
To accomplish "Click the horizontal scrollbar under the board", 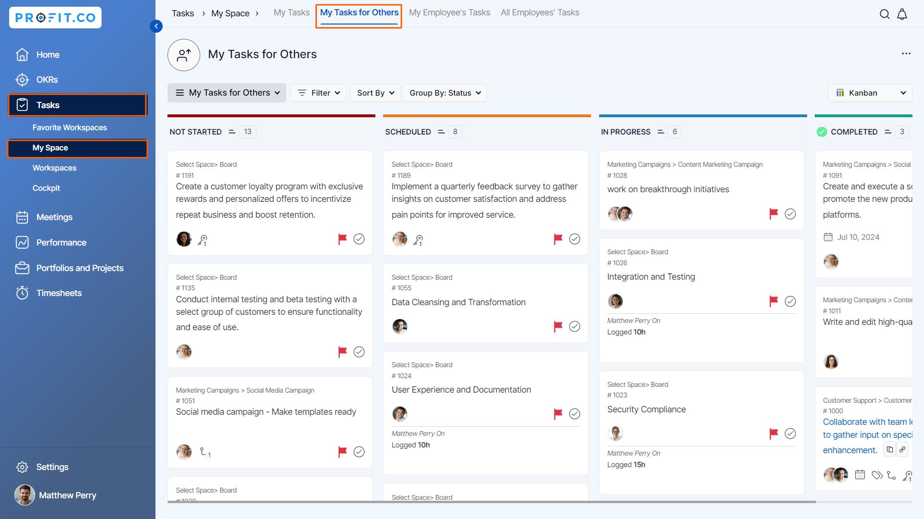I will tap(491, 502).
